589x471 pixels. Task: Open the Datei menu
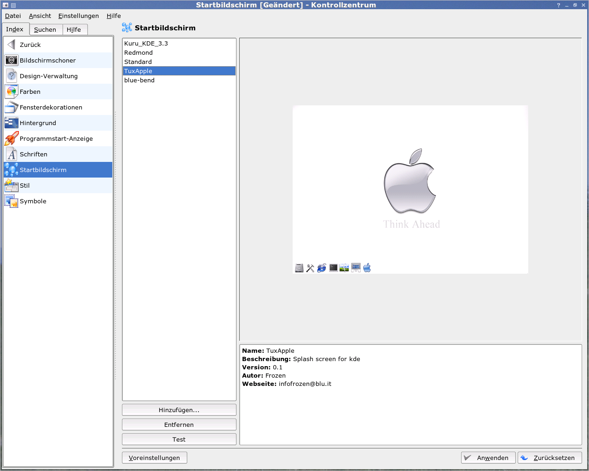[13, 16]
